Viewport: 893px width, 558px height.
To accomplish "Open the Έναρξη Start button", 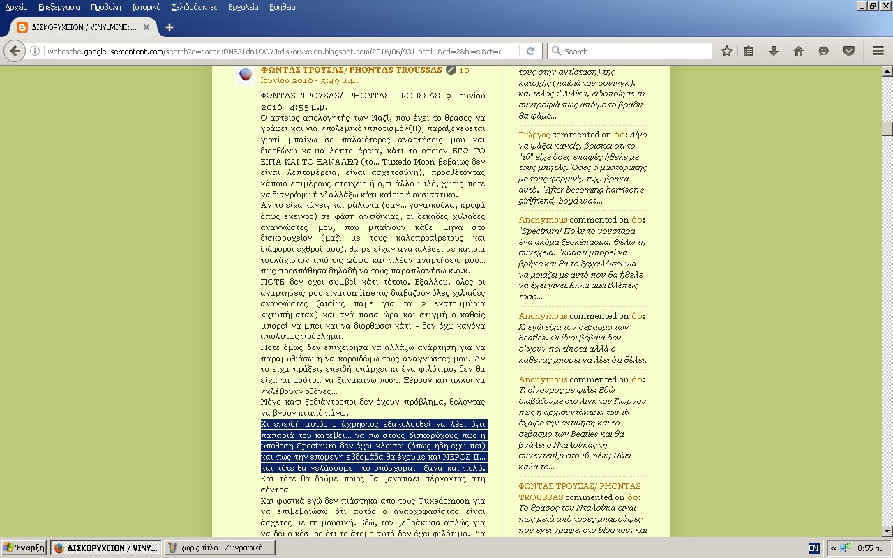I will point(24,548).
